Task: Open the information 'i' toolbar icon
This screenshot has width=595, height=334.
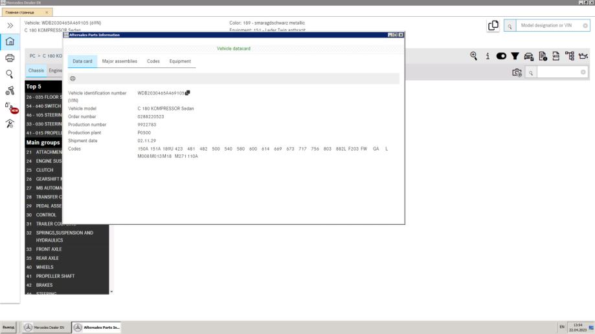Action: pos(488,56)
